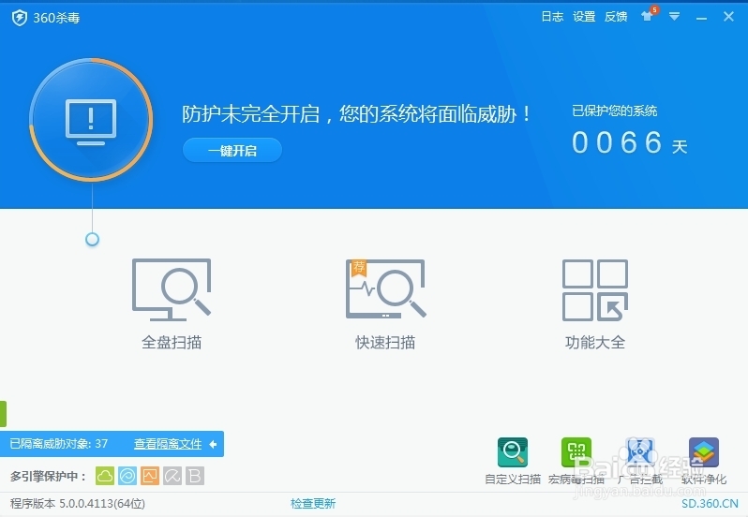Click the timeline circle marker below status
This screenshot has height=517, width=748.
[x=92, y=239]
